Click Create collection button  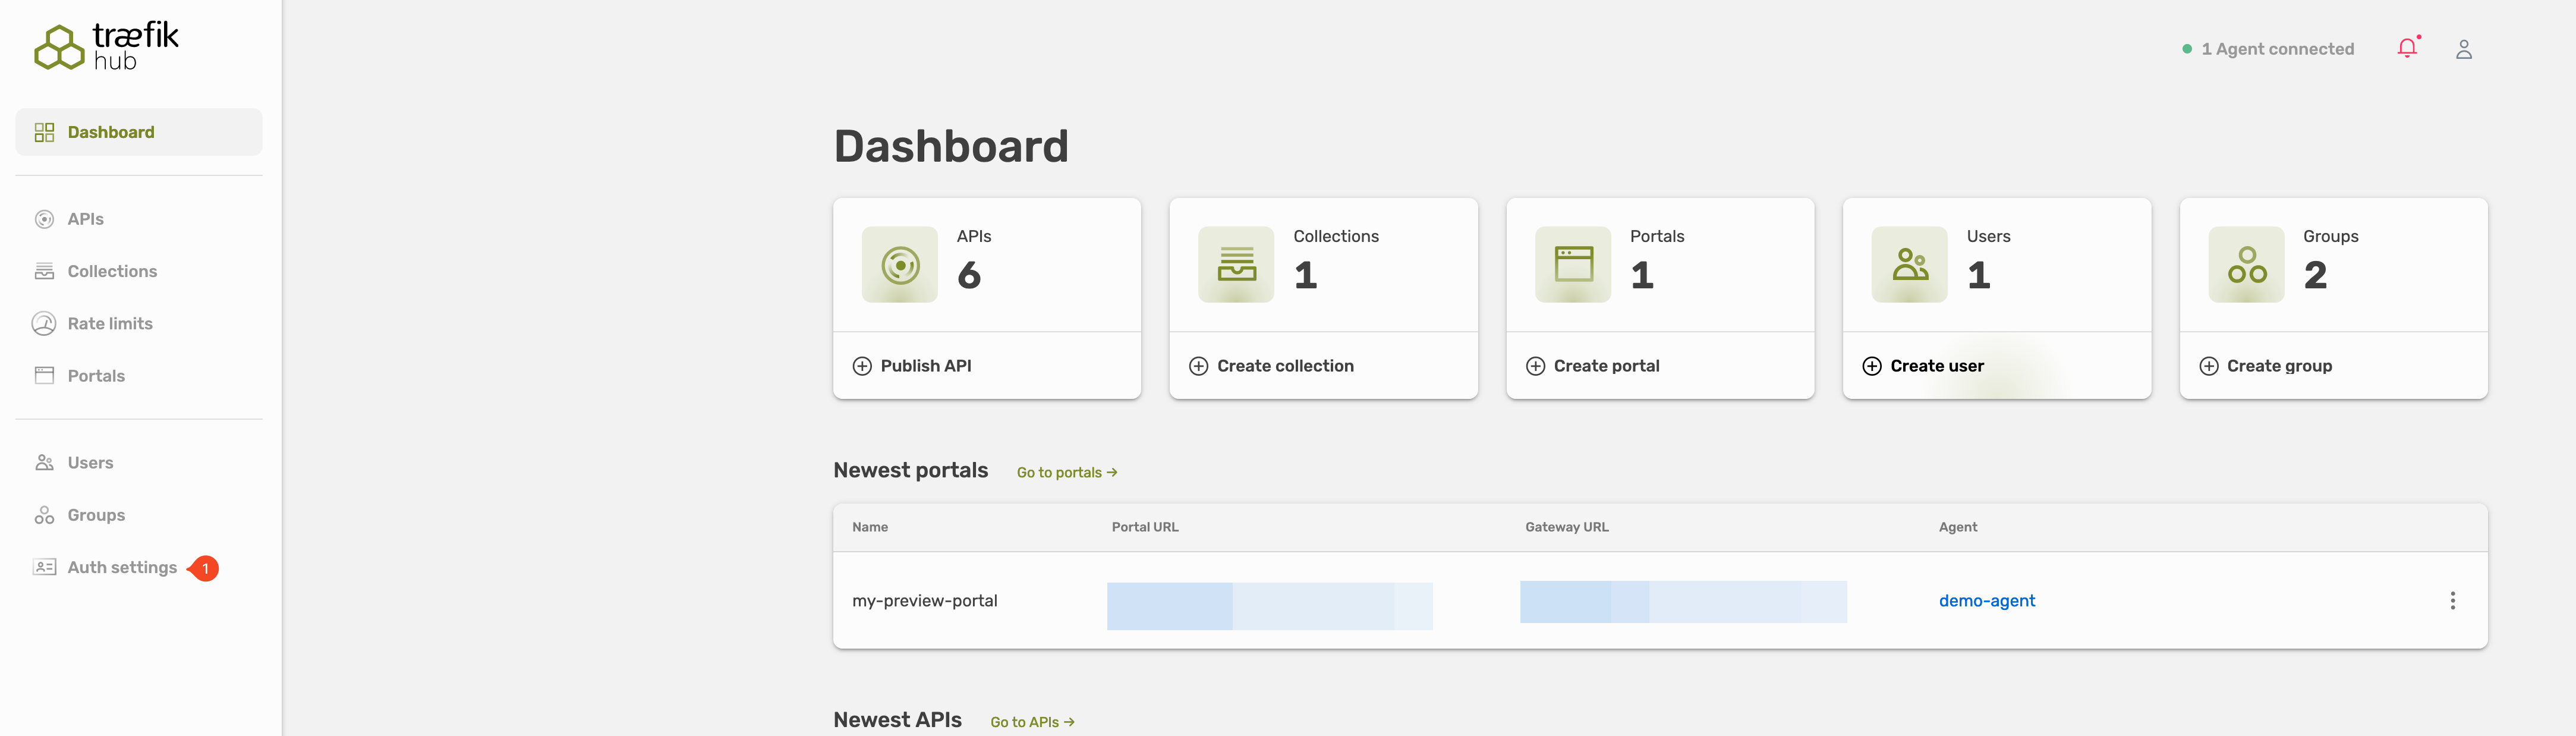tap(1271, 366)
